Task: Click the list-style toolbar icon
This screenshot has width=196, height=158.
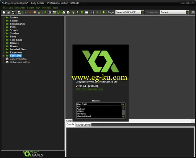Action: click(93, 12)
